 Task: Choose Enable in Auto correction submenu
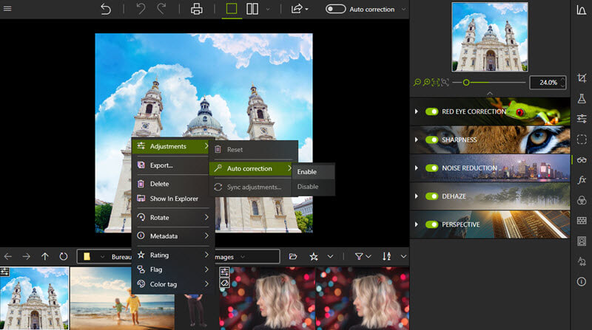tap(307, 172)
